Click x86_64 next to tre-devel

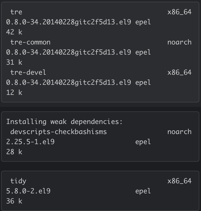pyautogui.click(x=179, y=72)
